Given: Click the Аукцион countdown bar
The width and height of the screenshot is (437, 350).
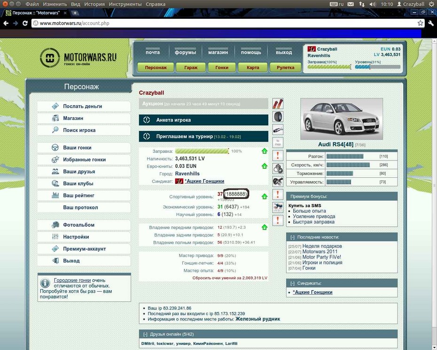Looking at the screenshot, I should (x=203, y=103).
